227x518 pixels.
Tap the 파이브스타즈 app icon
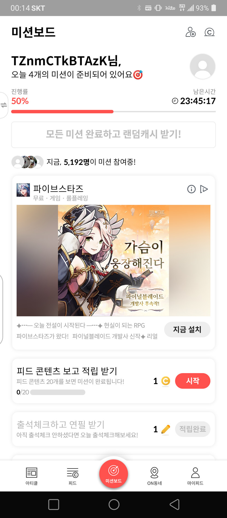23,190
